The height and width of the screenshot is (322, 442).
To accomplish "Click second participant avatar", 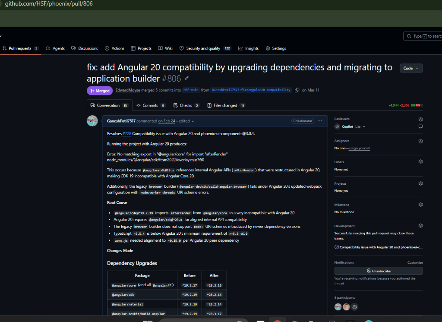I will pyautogui.click(x=347, y=307).
